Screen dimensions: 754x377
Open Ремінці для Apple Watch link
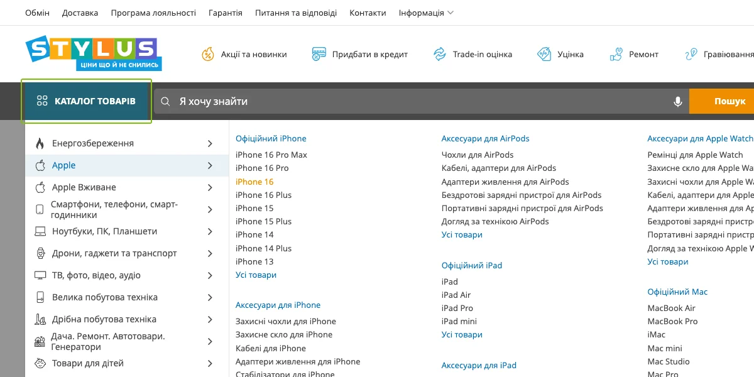tap(696, 155)
